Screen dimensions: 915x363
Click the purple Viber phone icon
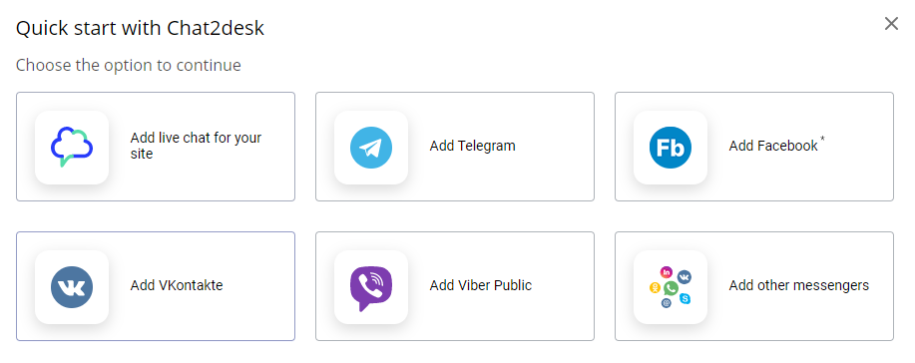point(371,288)
